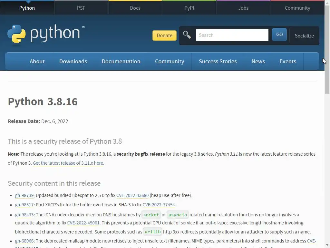Viewport: 330px width, 248px height.
Task: Open the CVE-2022-43680 link
Action: tap(132, 195)
